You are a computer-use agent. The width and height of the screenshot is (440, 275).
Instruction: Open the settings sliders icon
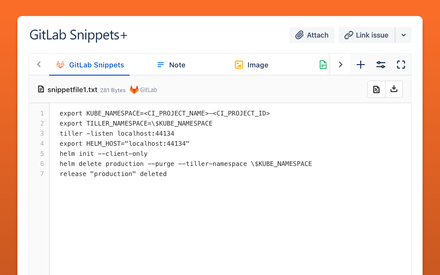(x=380, y=65)
